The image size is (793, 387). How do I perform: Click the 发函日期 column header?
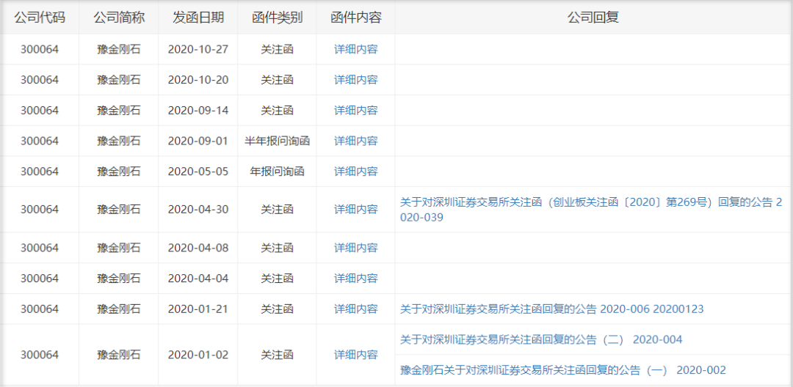[198, 18]
